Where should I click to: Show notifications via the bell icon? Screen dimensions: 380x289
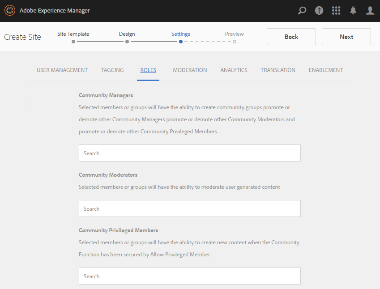coord(353,10)
